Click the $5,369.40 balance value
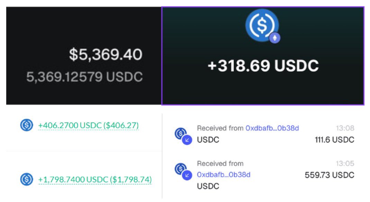The image size is (370, 202). pos(105,55)
